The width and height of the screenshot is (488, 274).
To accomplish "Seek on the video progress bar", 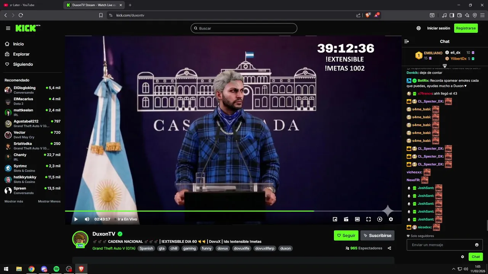I will tap(233, 211).
